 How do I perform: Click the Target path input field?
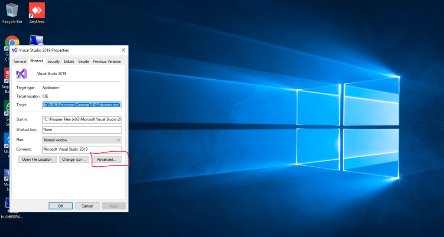(82, 105)
